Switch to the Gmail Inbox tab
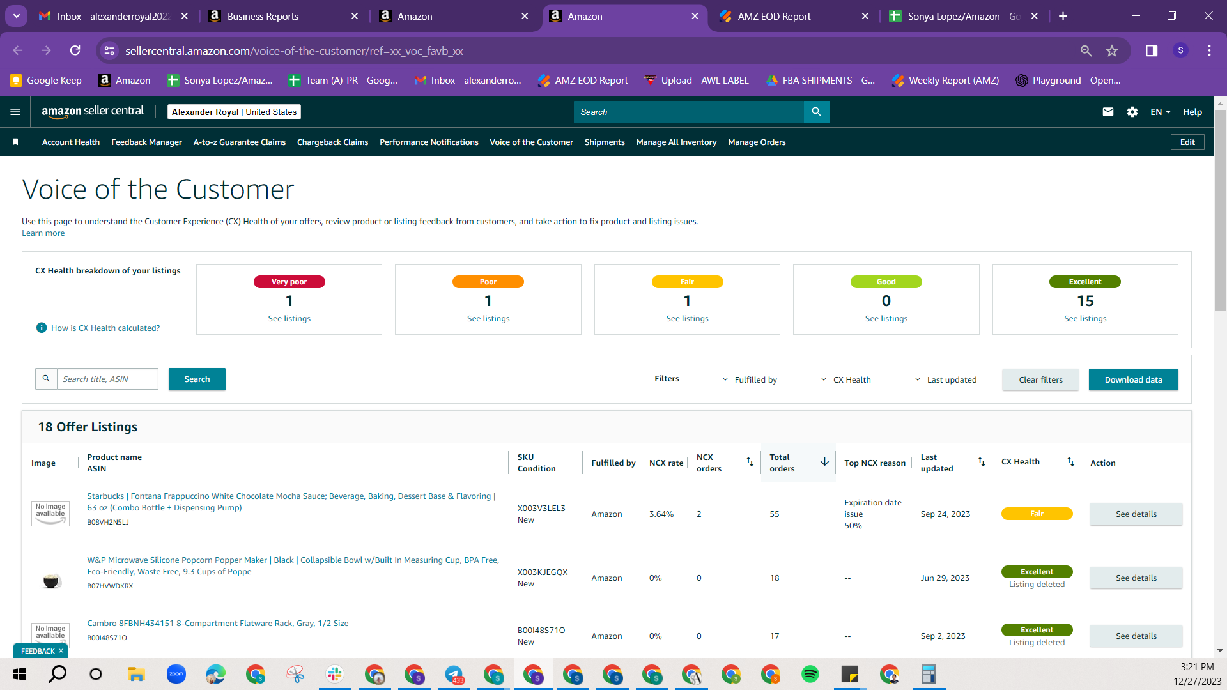The height and width of the screenshot is (690, 1227). pos(114,17)
